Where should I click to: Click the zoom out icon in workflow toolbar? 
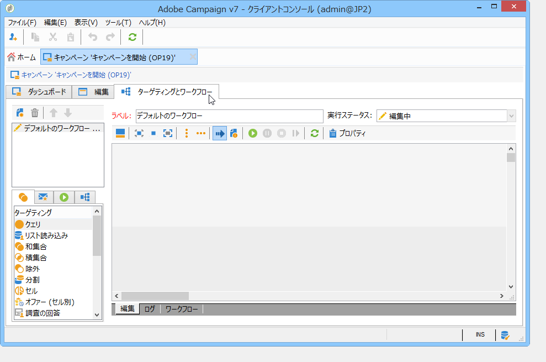pos(139,133)
